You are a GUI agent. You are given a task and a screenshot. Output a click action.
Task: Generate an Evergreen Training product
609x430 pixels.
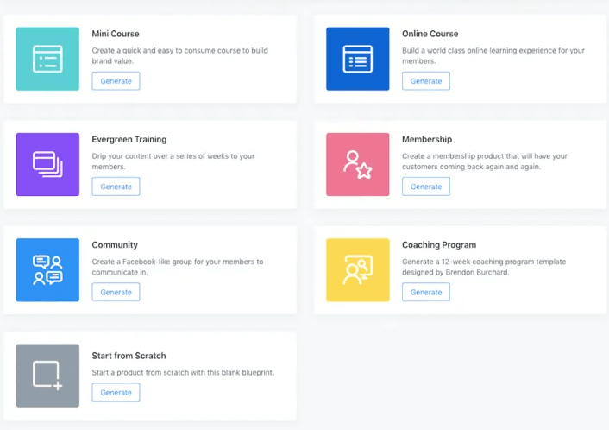pyautogui.click(x=116, y=187)
